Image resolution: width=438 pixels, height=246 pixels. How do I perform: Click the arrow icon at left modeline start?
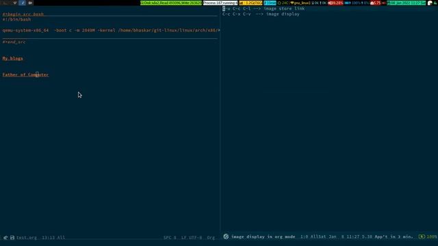point(5,238)
